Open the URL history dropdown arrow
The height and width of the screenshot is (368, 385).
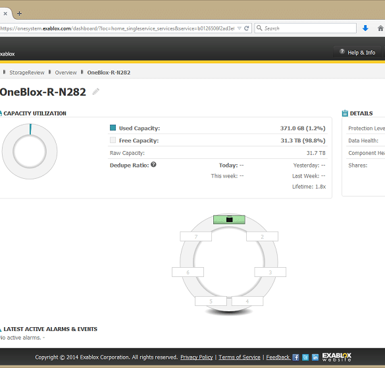tap(240, 28)
